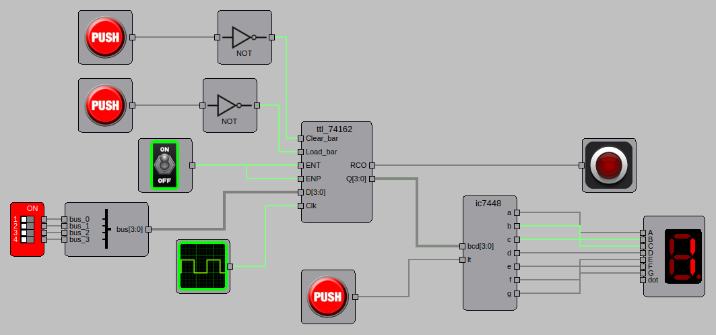Click the bus_1 input pin
The image size is (716, 335).
(64, 226)
